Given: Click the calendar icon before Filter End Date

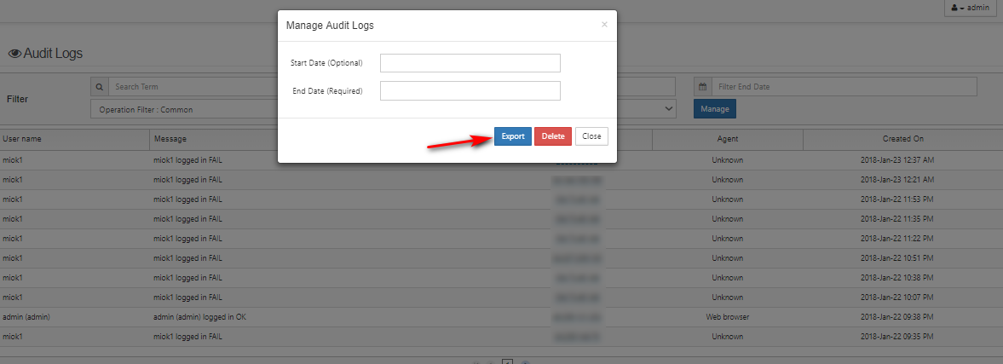Looking at the screenshot, I should 702,87.
